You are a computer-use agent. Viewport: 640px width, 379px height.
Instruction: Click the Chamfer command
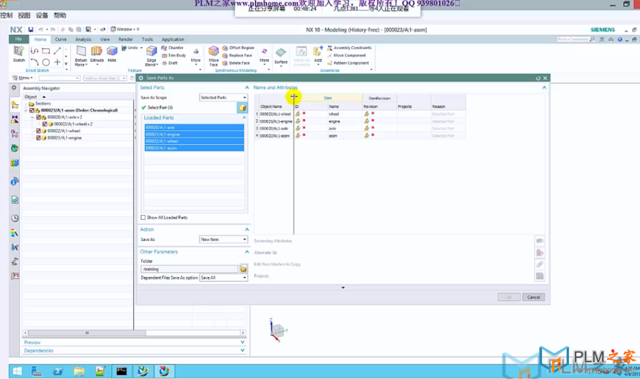(173, 48)
